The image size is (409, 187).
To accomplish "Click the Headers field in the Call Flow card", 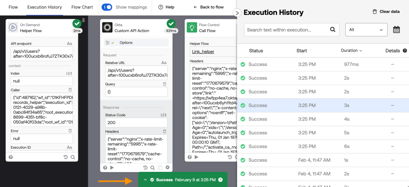I will pos(213,108).
